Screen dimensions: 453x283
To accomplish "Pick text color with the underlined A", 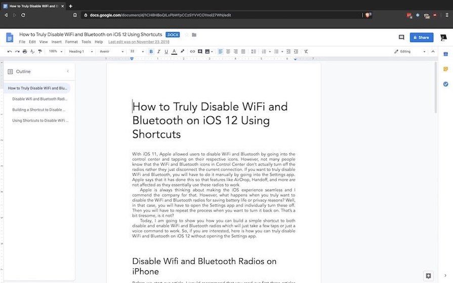I will (174, 52).
